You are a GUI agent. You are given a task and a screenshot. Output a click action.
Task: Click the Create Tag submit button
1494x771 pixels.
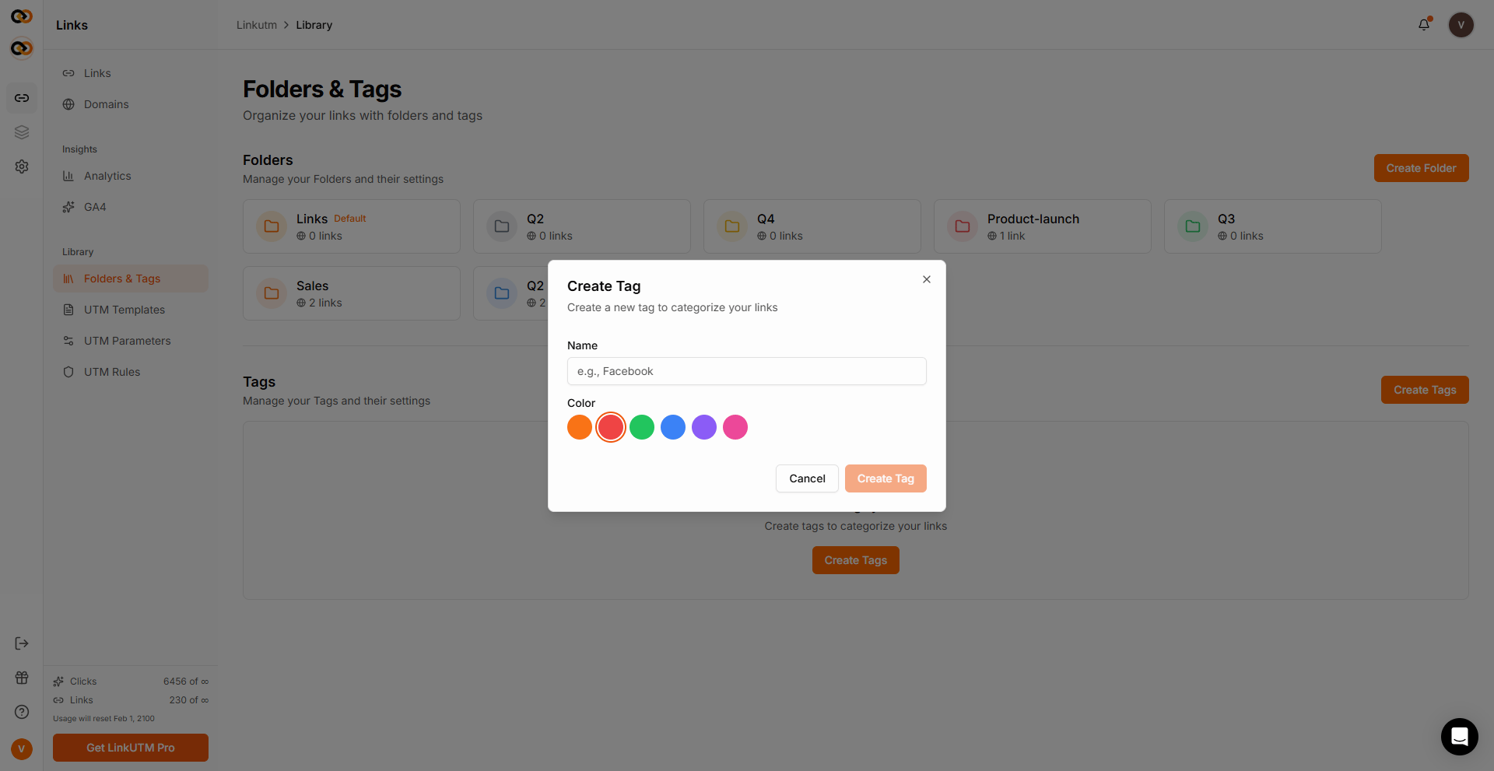click(x=886, y=478)
